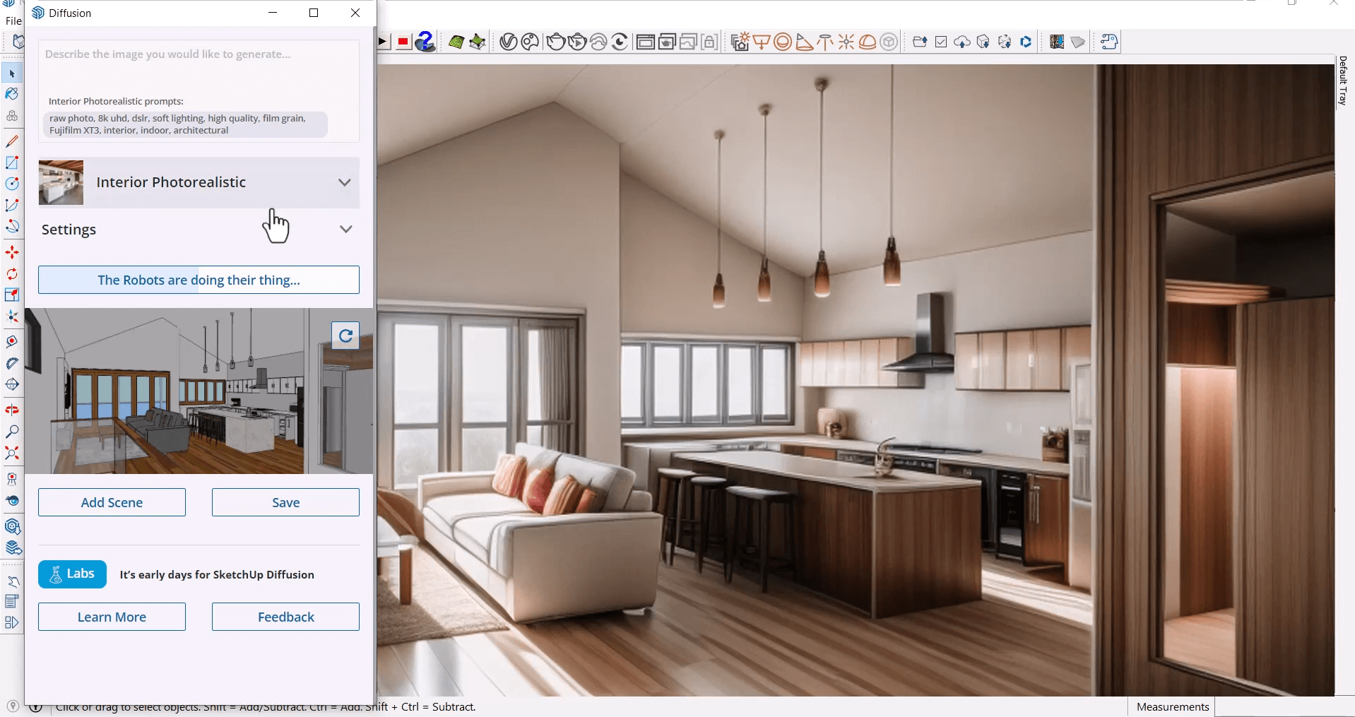
Task: Collapse the Interior Photorealistic style section
Action: (345, 182)
